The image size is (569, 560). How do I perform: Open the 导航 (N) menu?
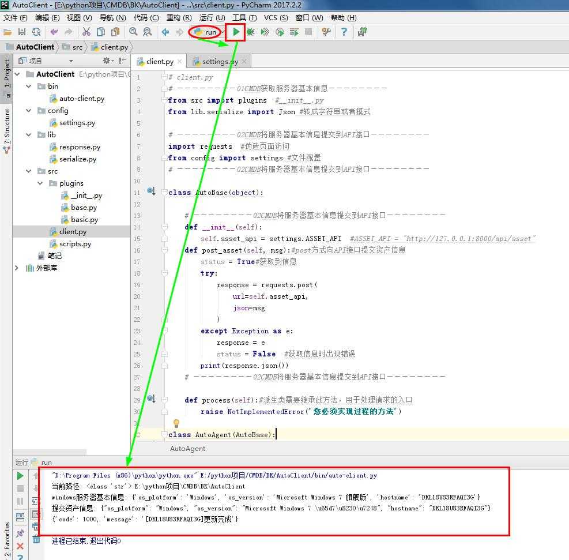(112, 18)
